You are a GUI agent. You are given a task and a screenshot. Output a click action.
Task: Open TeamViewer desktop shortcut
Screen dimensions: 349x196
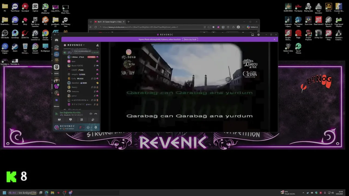click(15, 7)
